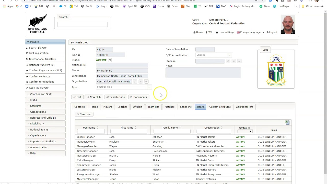Click the clear icon beside the Organisation field
This screenshot has width=327, height=184.
point(141,82)
